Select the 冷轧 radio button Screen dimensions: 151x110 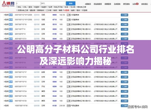[22, 7]
